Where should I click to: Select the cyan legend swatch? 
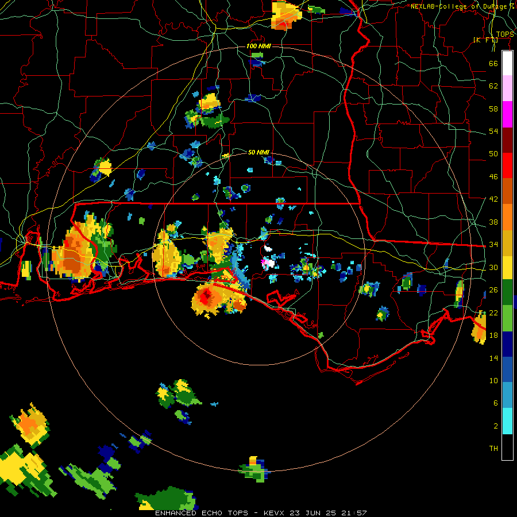pos(507,421)
